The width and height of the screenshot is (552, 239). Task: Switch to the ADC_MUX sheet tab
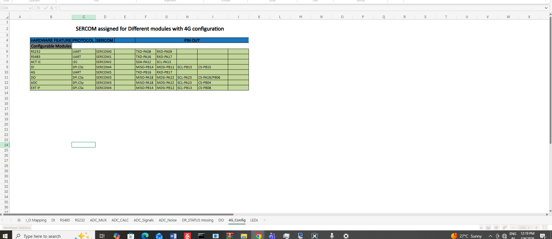point(98,220)
